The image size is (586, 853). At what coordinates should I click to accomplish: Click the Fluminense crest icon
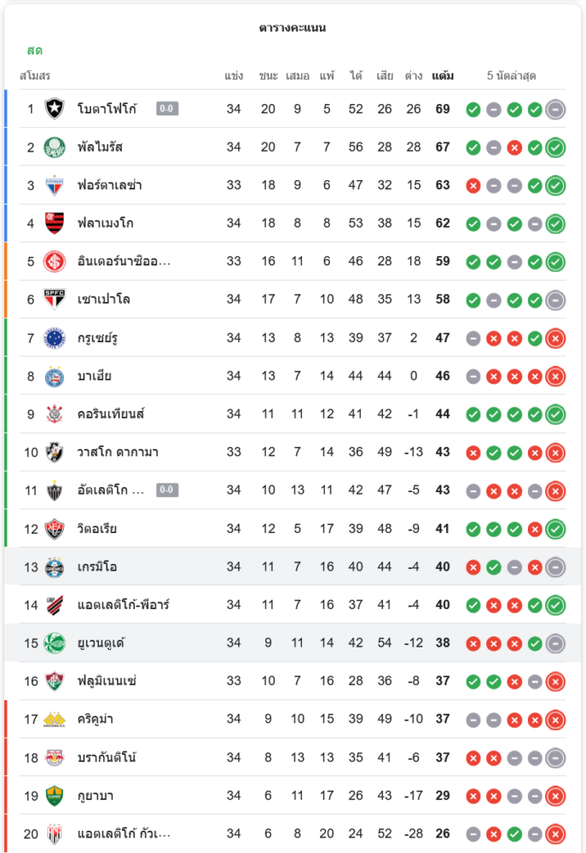(55, 682)
